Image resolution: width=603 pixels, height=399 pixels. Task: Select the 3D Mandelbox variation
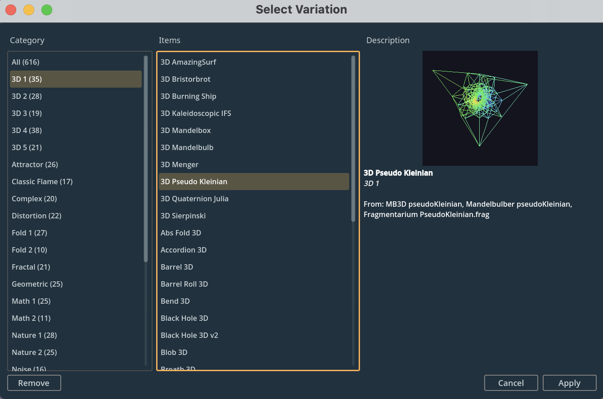254,130
